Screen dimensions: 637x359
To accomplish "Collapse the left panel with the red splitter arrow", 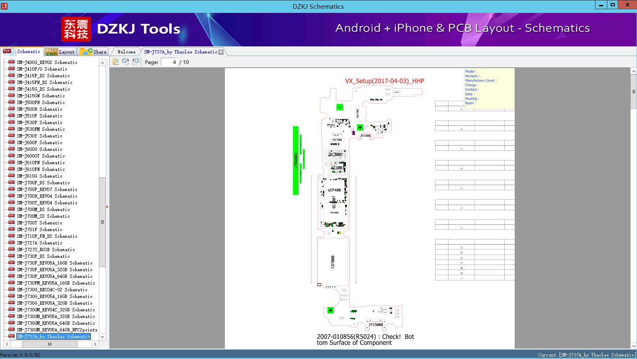I will coord(107,207).
